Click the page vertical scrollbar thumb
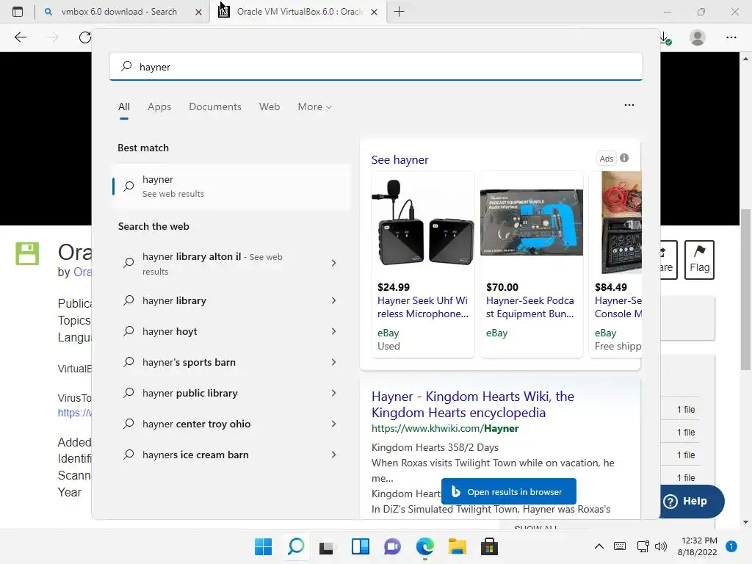This screenshot has width=752, height=564. 745,289
